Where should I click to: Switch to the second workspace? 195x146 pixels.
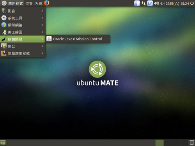(x=168, y=142)
